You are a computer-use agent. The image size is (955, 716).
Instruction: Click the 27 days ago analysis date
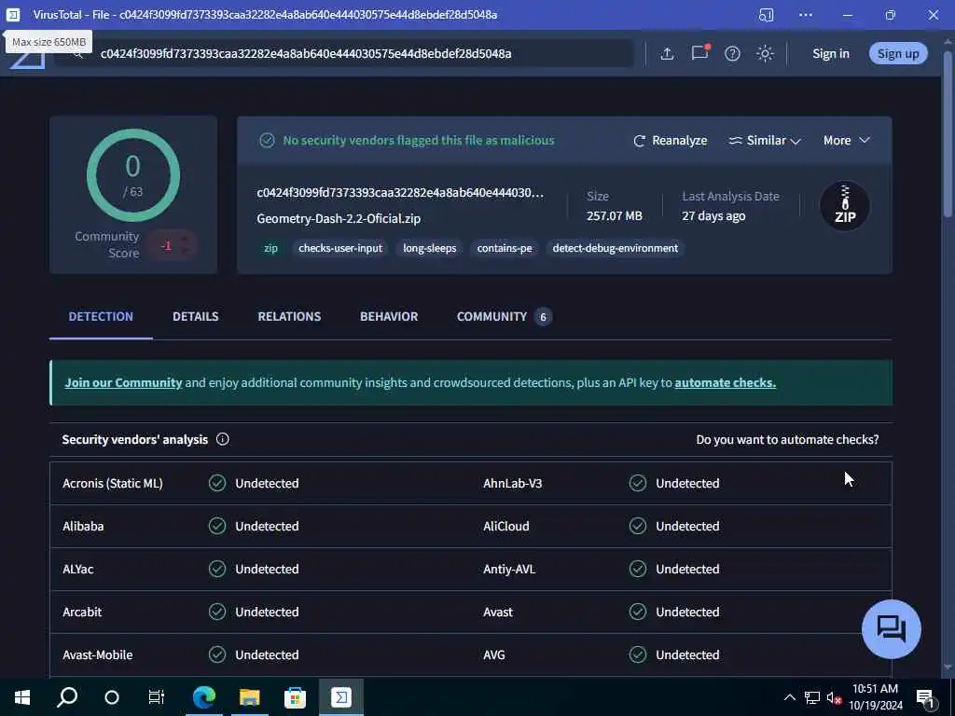pyautogui.click(x=713, y=216)
